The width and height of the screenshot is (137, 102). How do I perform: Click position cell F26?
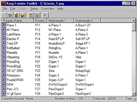point(38,85)
